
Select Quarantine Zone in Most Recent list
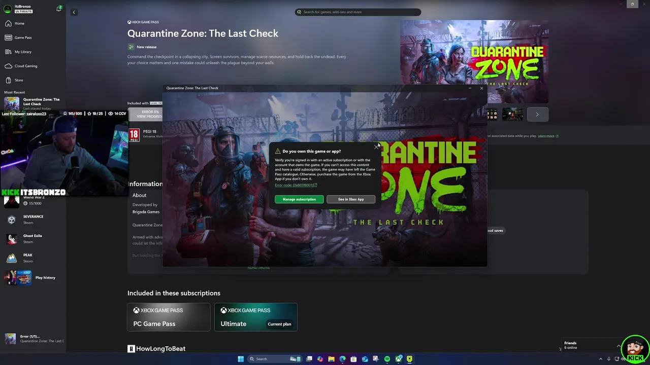tap(33, 104)
